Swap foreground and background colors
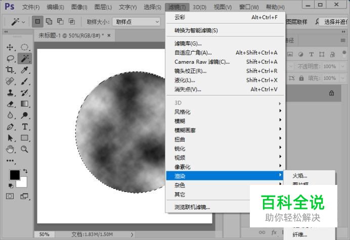 [x=25, y=171]
